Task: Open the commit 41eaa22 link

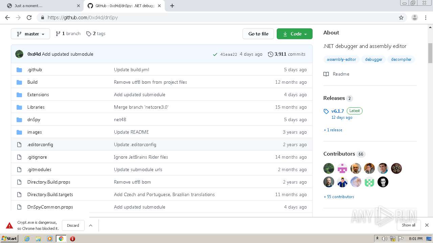Action: [229, 54]
